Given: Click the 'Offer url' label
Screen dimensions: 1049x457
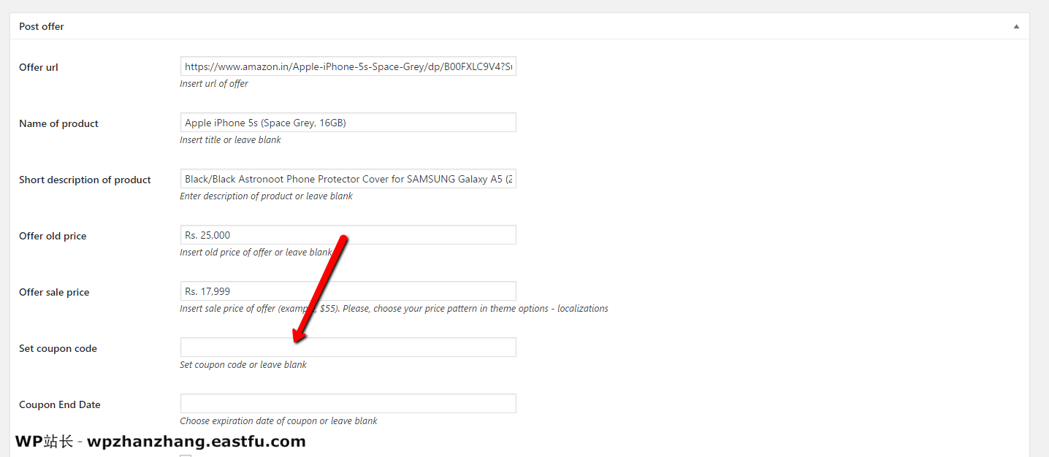Looking at the screenshot, I should pyautogui.click(x=39, y=67).
